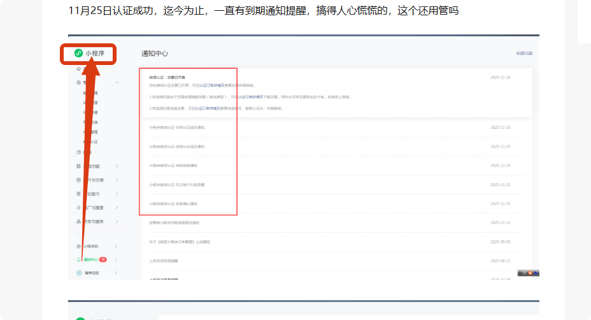Image resolution: width=591 pixels, height=320 pixels.
Task: Open the 微信认证 - 发票已开具 notification
Action: 167,77
